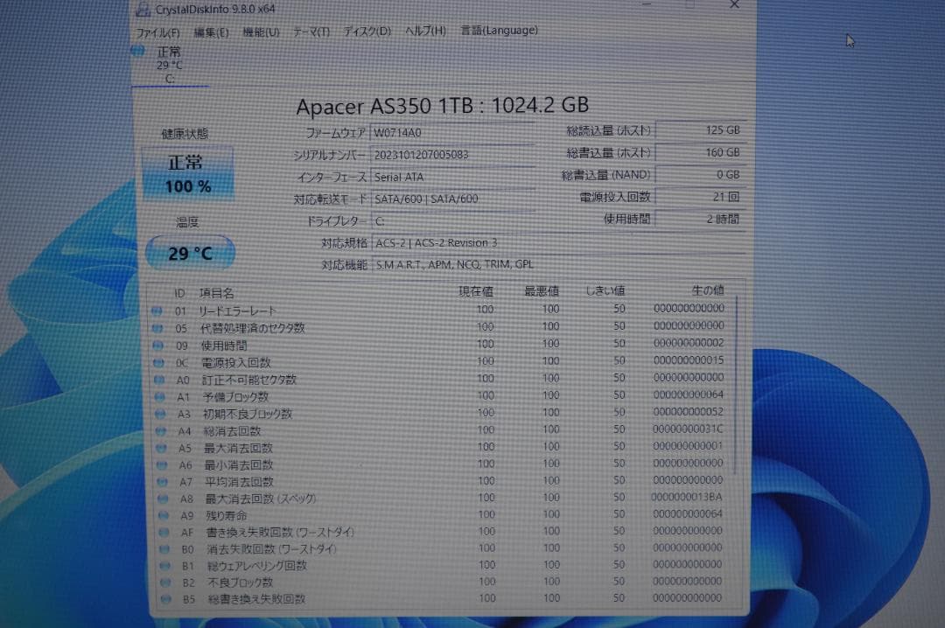Click the Serial ATA interface field
The width and height of the screenshot is (945, 628).
(x=452, y=178)
